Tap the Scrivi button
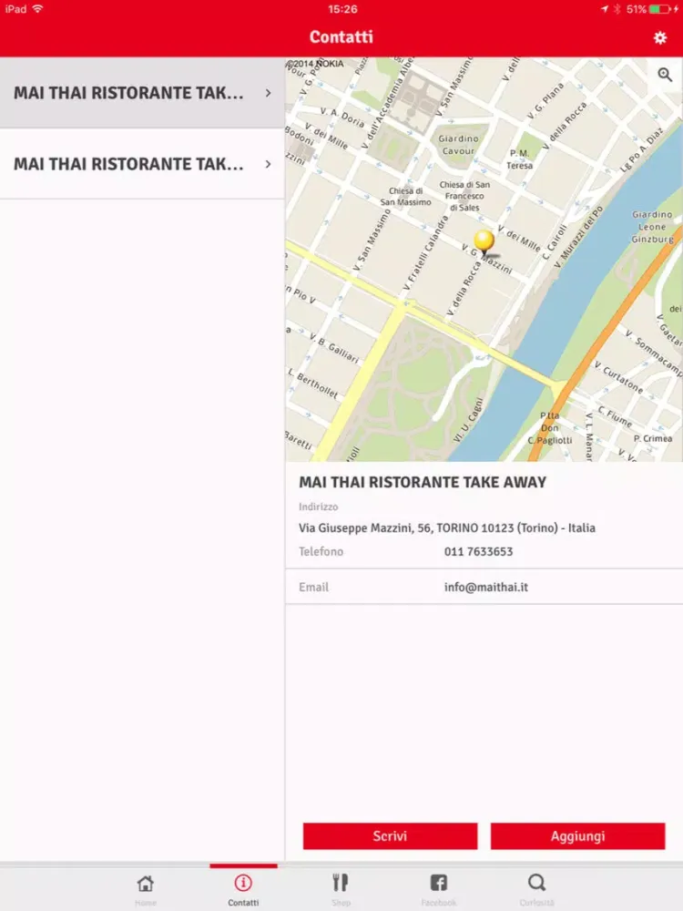This screenshot has width=683, height=911. (x=391, y=836)
